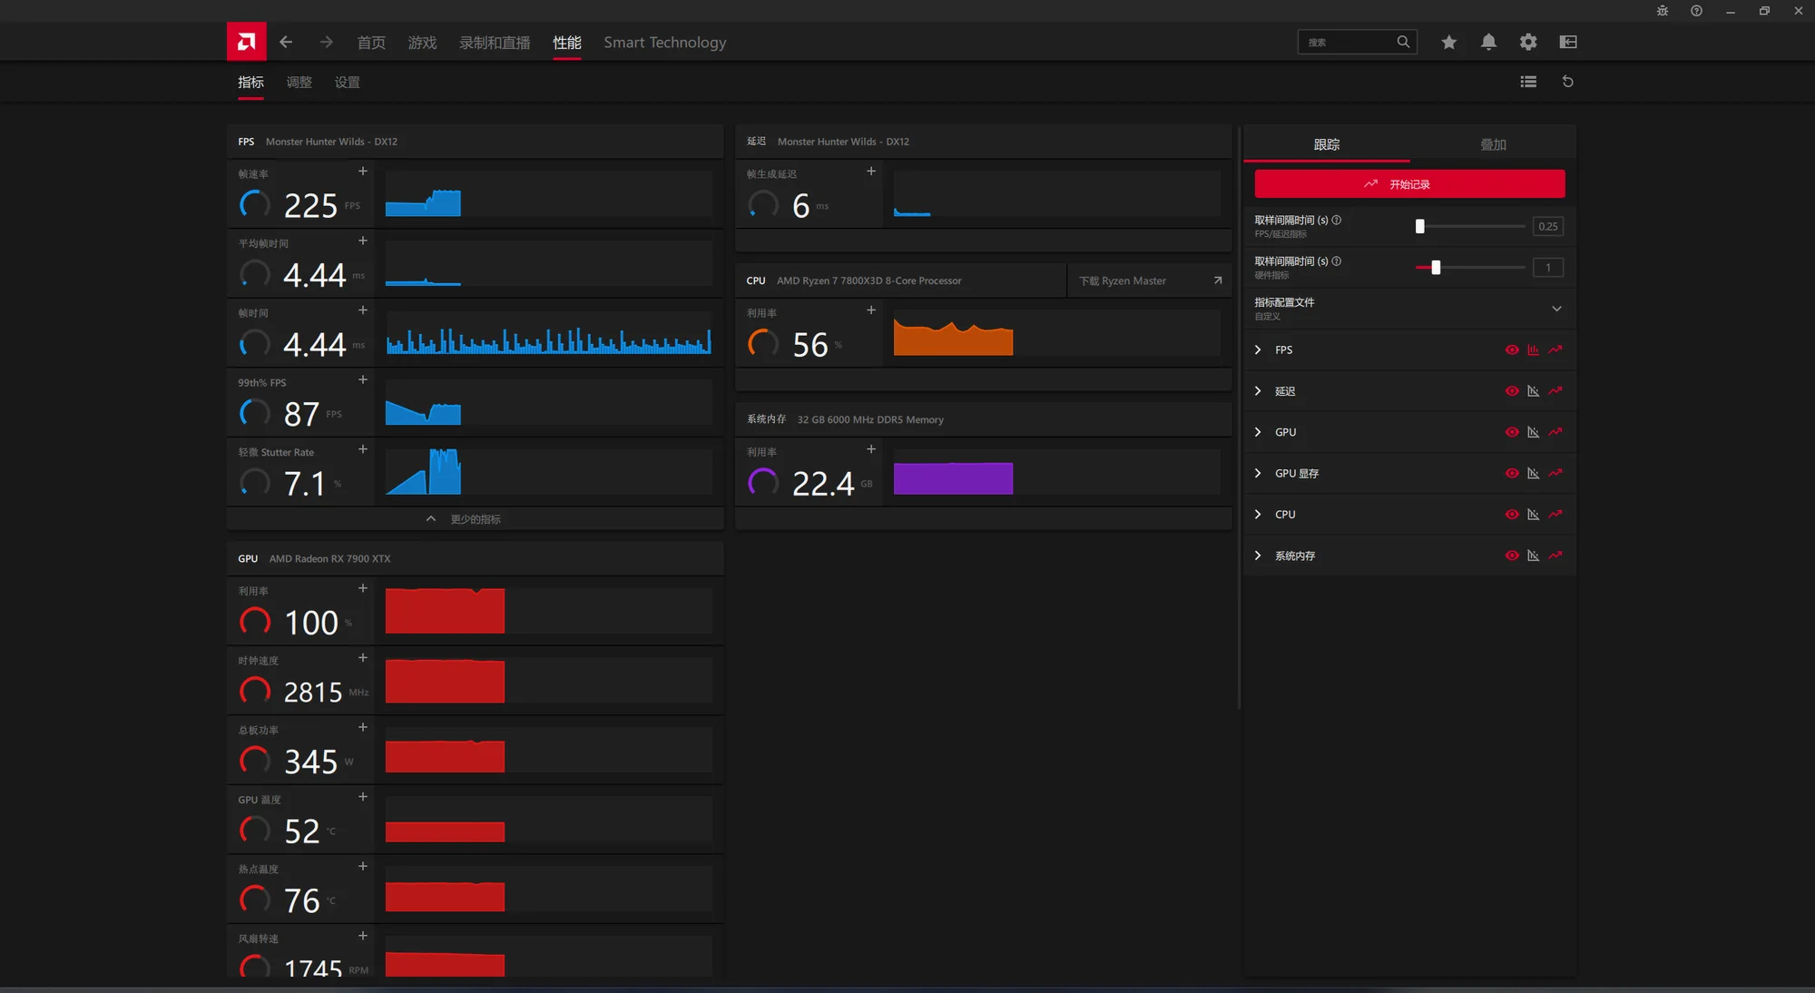Open the 录制和直播 tab
The width and height of the screenshot is (1815, 993).
coord(495,43)
